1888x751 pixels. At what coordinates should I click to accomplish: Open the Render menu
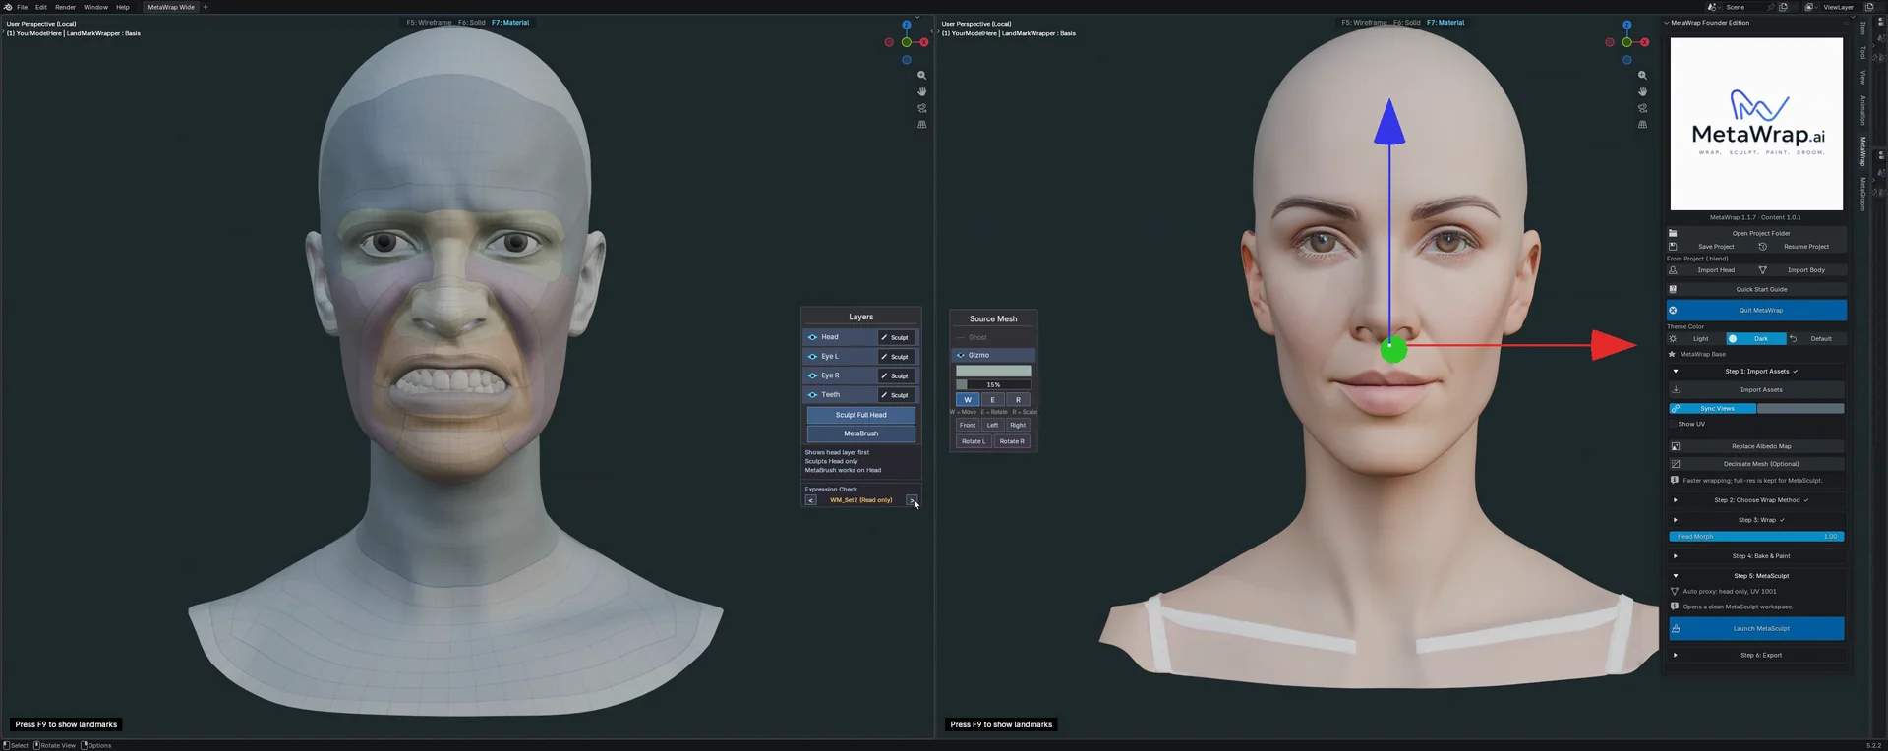66,7
